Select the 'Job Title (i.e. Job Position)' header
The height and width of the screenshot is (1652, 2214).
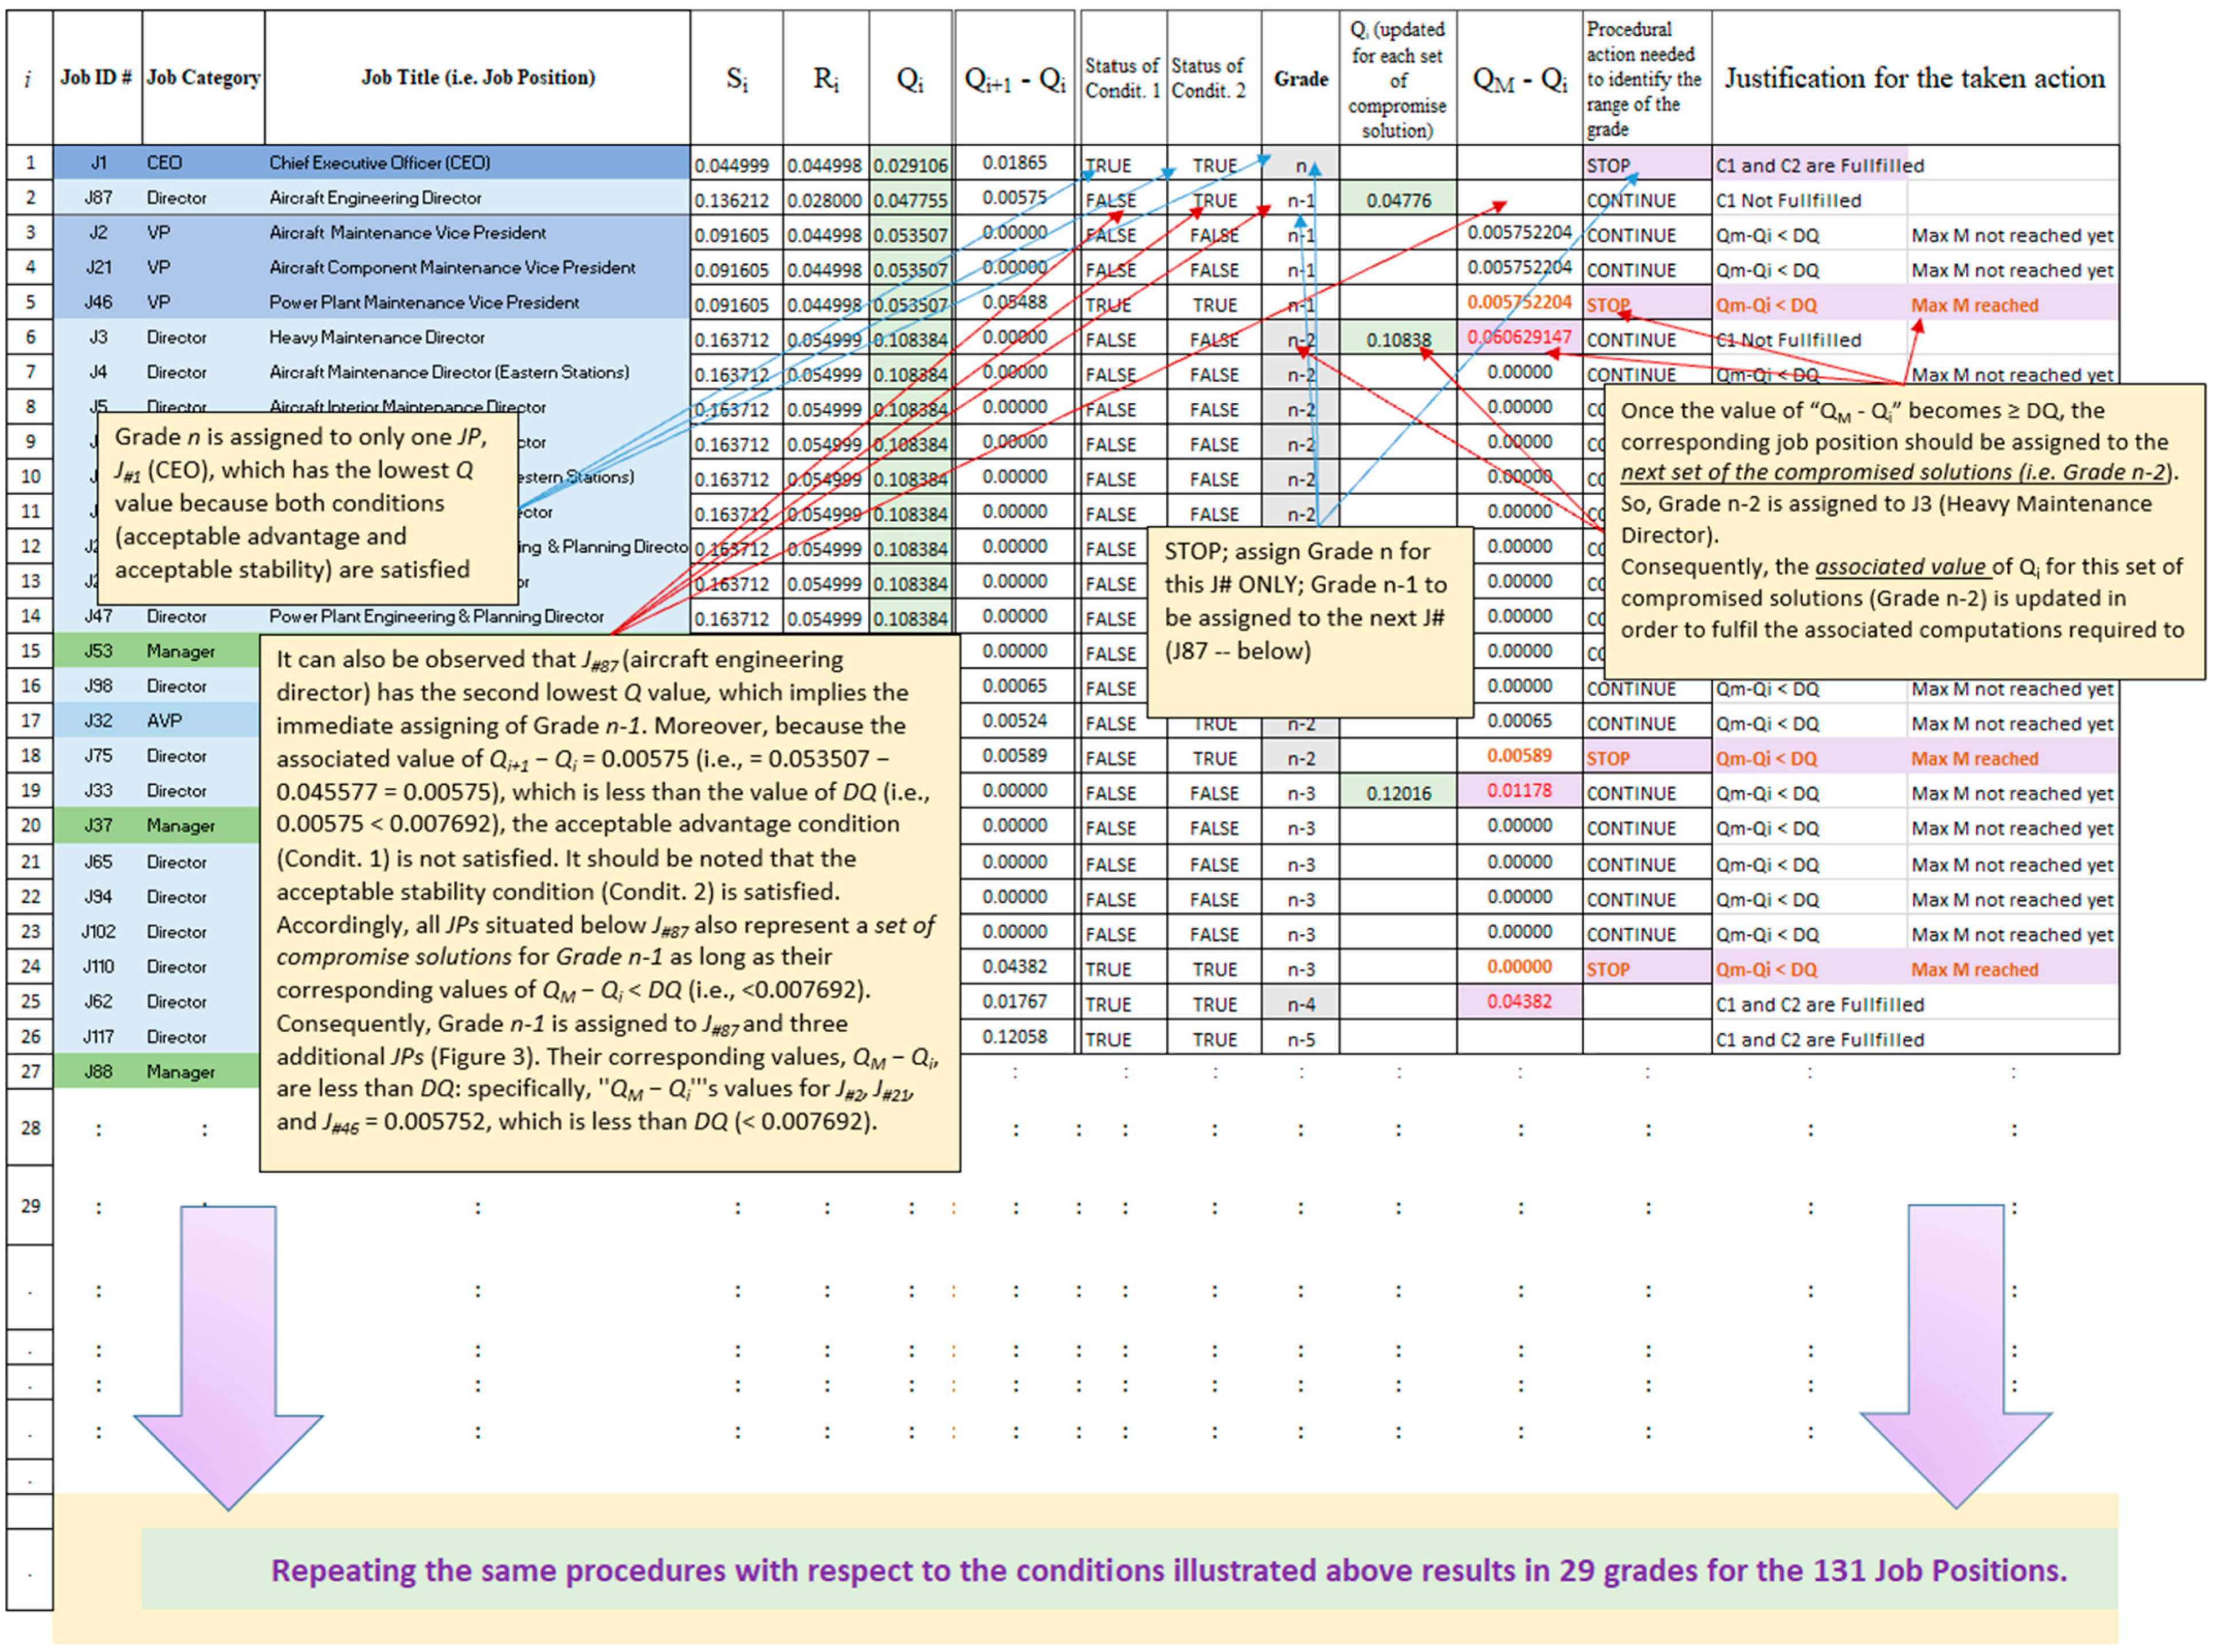[478, 77]
